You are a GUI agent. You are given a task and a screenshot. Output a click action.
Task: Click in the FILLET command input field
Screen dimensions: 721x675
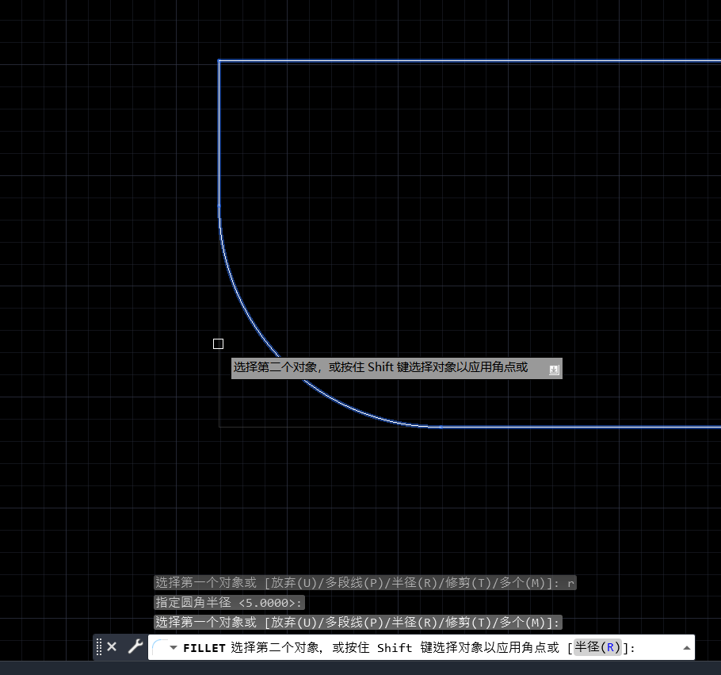tap(658, 647)
